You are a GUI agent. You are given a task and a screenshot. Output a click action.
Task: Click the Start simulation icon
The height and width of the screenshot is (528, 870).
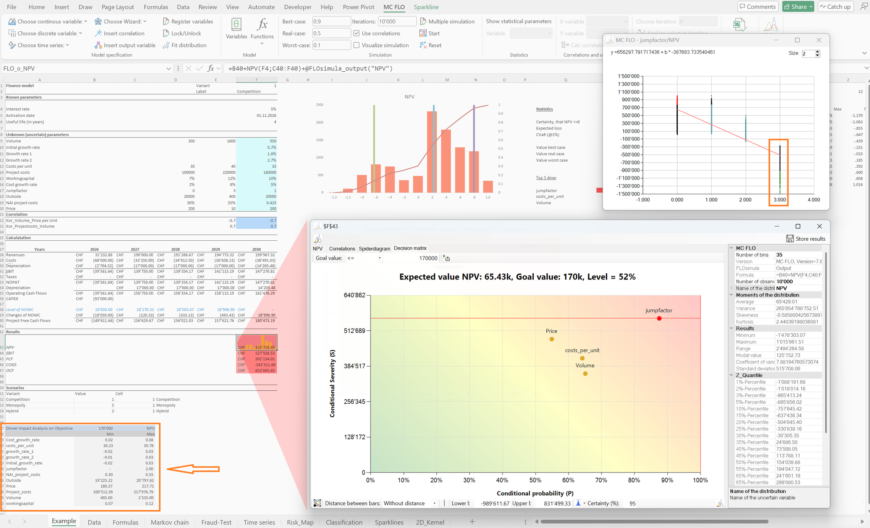[x=423, y=33]
